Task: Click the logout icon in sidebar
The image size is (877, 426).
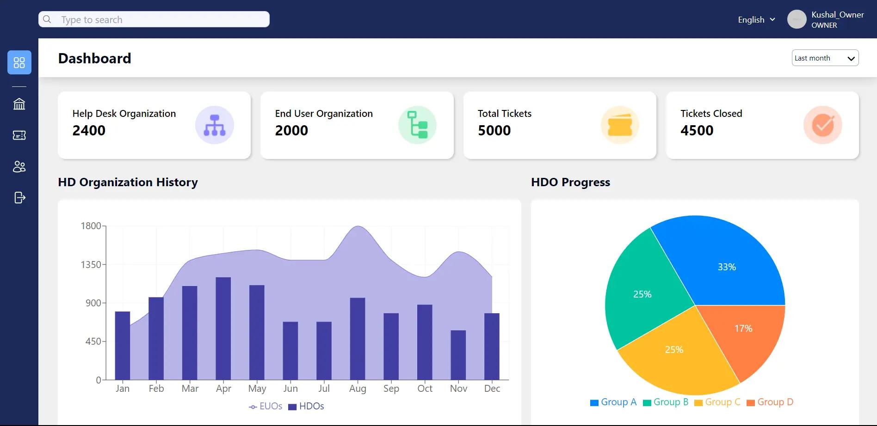Action: (x=19, y=198)
